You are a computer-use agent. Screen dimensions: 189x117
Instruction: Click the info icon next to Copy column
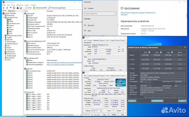172,52
